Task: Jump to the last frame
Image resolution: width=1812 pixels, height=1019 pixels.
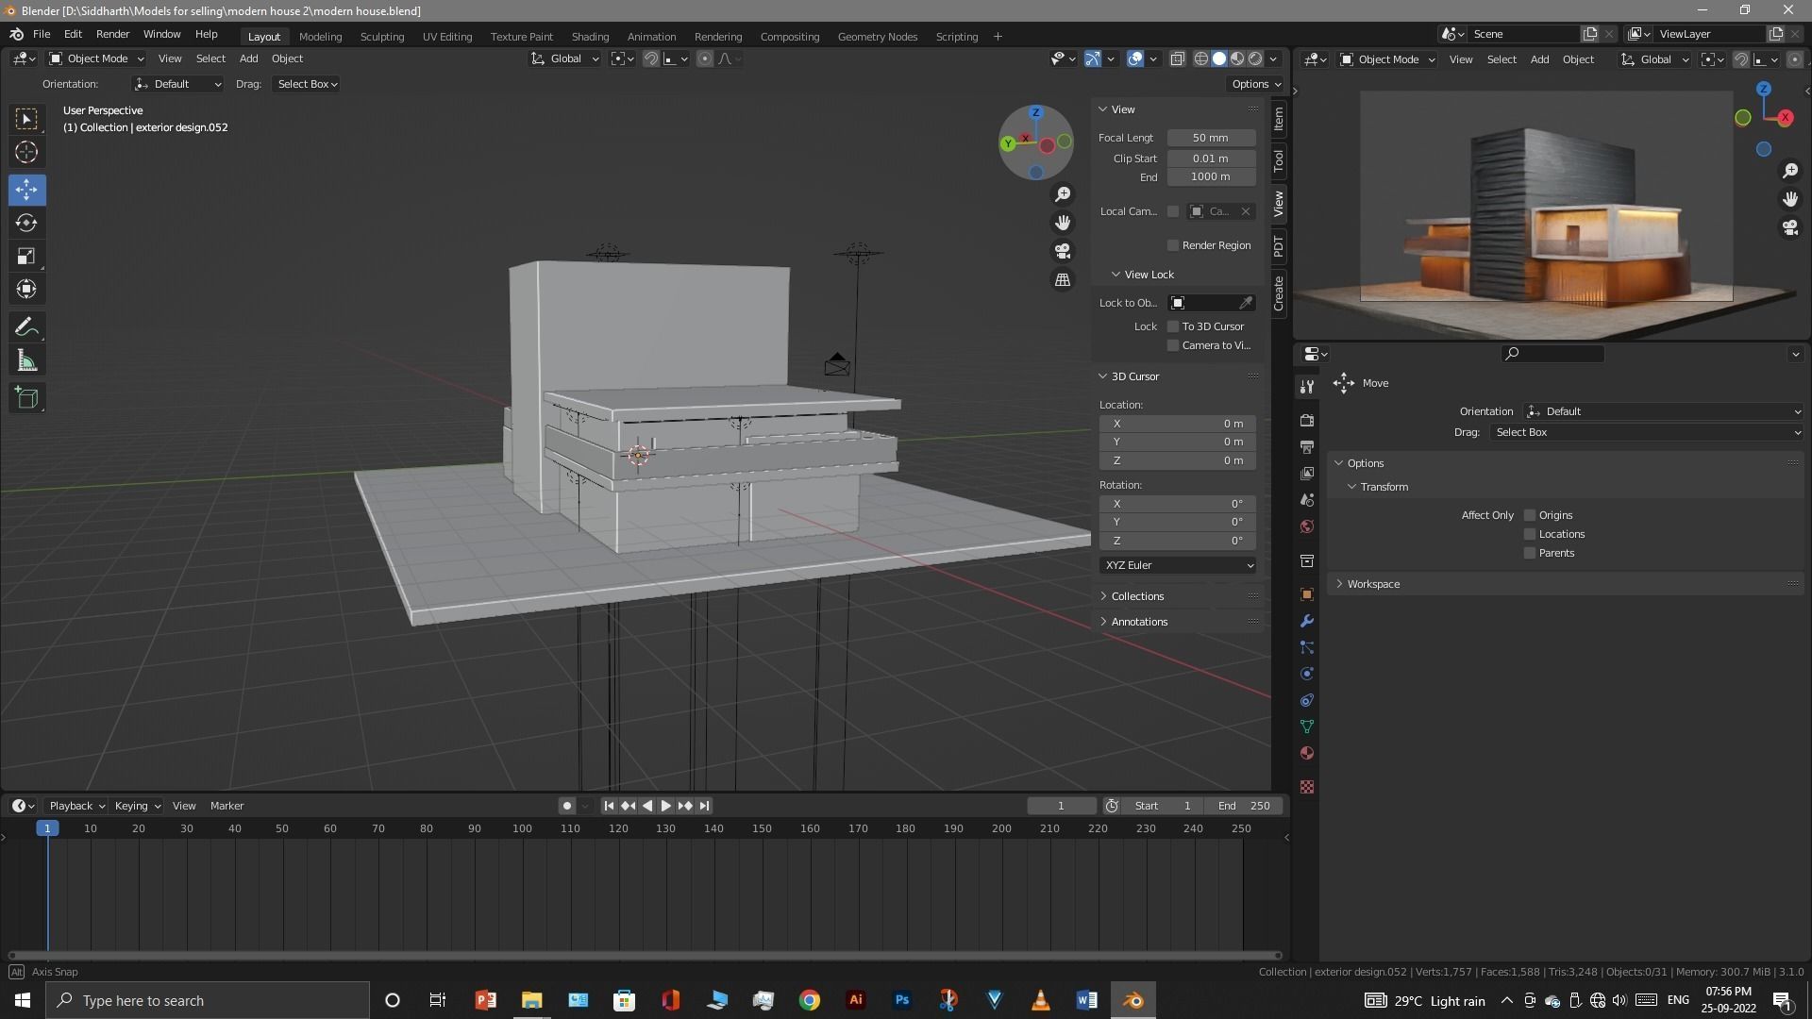Action: point(704,806)
